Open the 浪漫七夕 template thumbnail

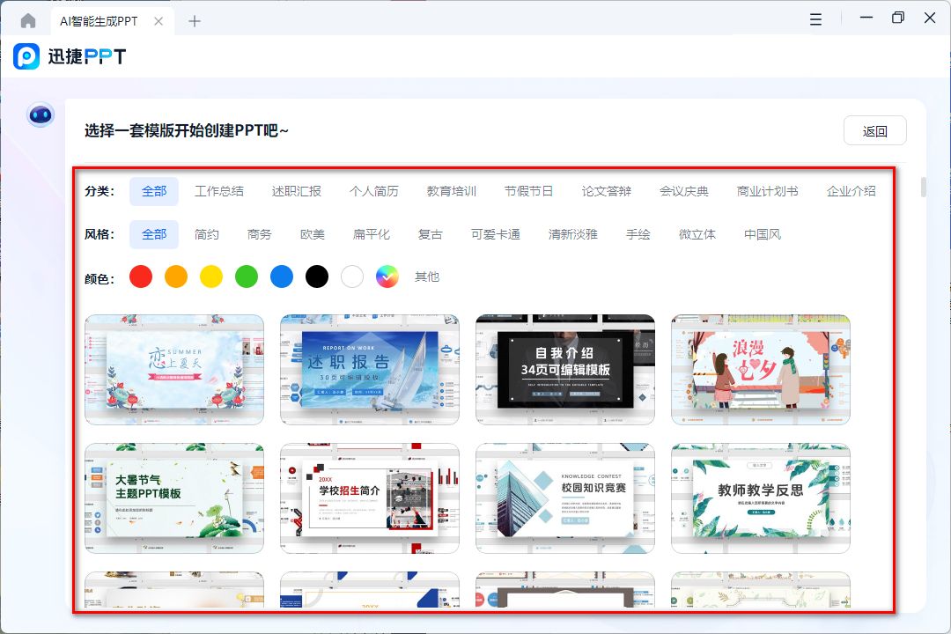click(x=761, y=370)
